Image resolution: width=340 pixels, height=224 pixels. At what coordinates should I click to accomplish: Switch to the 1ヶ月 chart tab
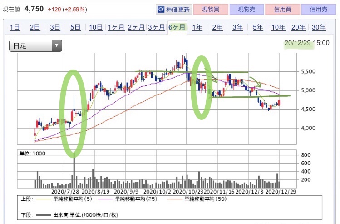tap(116, 27)
